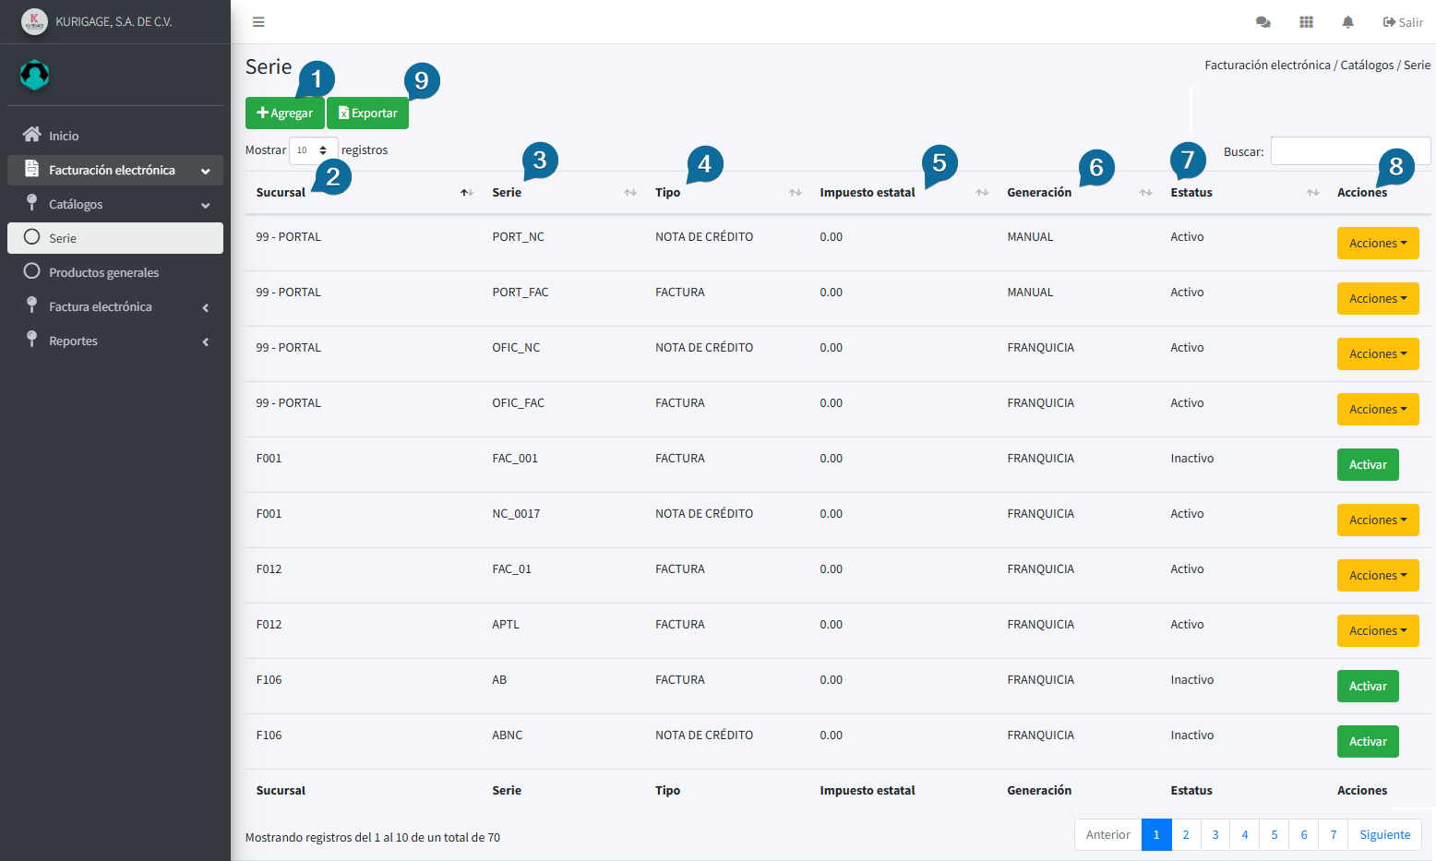Export the table with Exportar button
Viewport: 1436px width, 861px height.
(367, 114)
